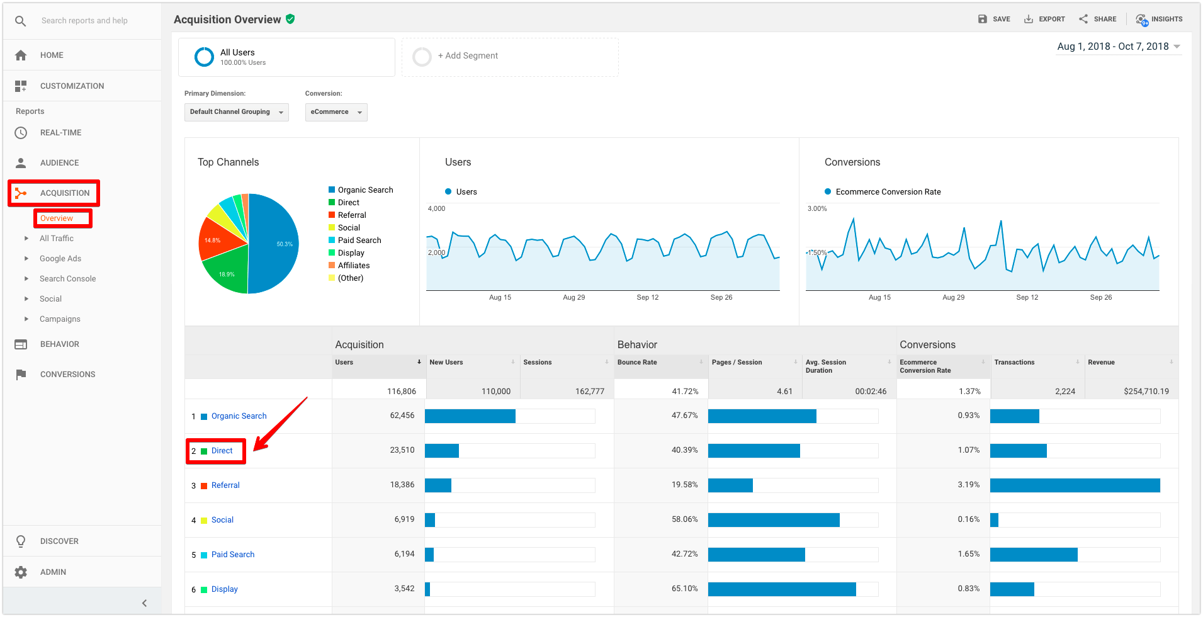
Task: Collapse the sidebar with the chevron arrow
Action: click(144, 603)
